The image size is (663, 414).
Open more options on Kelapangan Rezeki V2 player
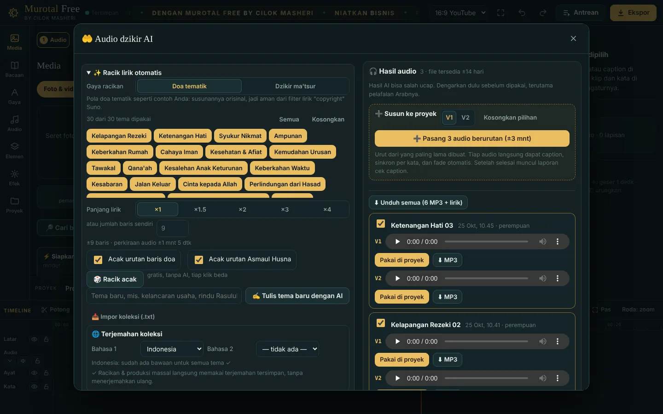click(x=558, y=378)
